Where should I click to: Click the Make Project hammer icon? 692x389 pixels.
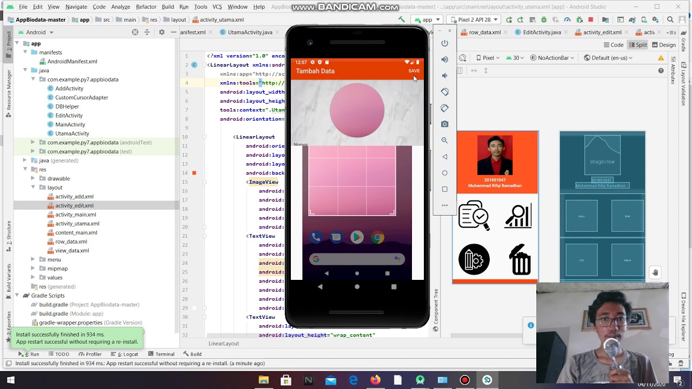[x=401, y=19]
